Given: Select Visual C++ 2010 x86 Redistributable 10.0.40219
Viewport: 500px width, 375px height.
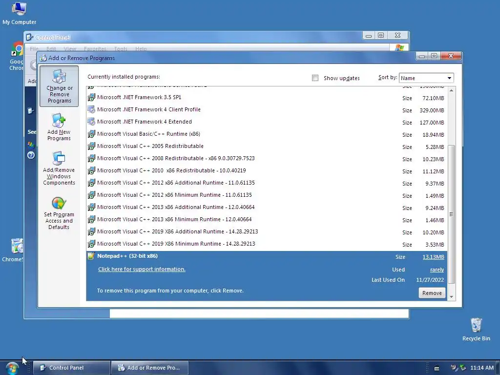Looking at the screenshot, I should tap(267, 171).
